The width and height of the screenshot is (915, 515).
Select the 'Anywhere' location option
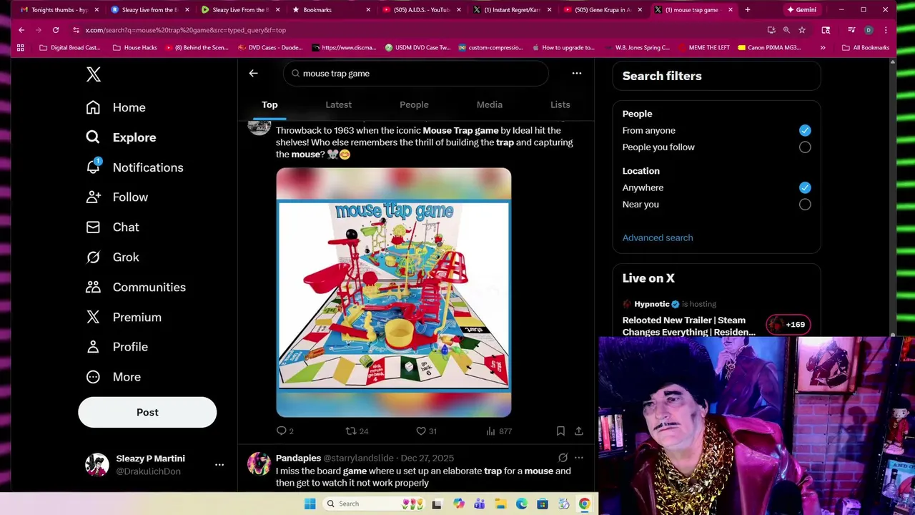pos(805,187)
